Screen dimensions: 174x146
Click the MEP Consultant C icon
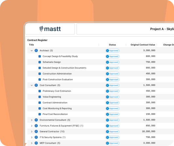(36, 143)
